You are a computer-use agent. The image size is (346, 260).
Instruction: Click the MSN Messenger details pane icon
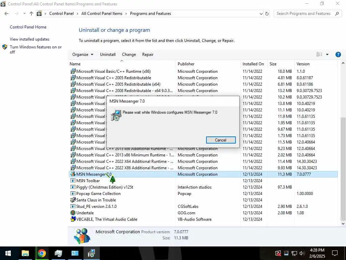tap(82, 236)
